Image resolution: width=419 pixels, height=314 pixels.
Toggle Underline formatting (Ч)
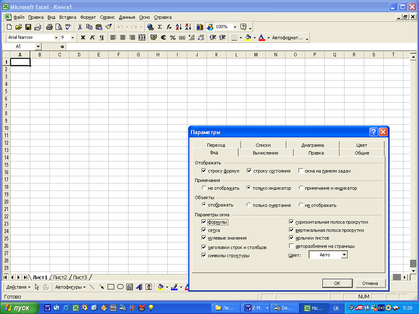101,38
